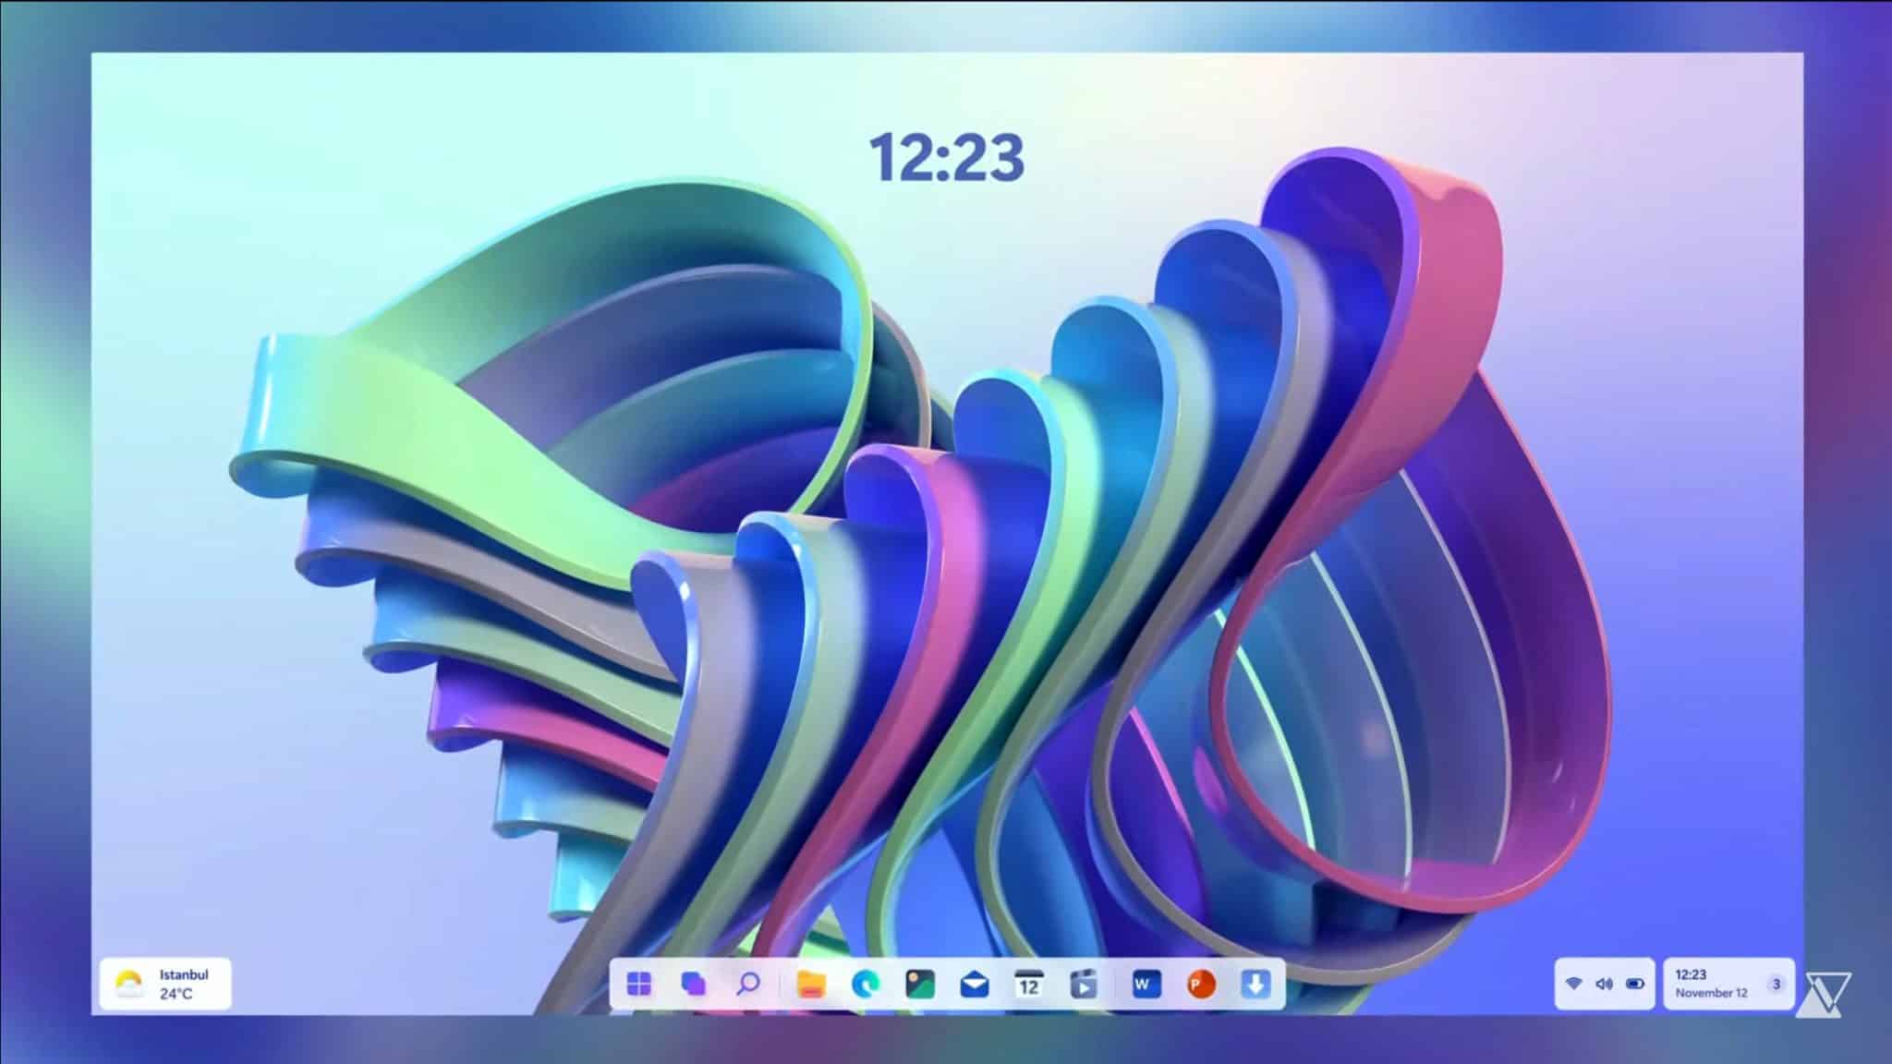Viewport: 1892px width, 1064px height.
Task: Open the Photos app
Action: click(x=920, y=984)
